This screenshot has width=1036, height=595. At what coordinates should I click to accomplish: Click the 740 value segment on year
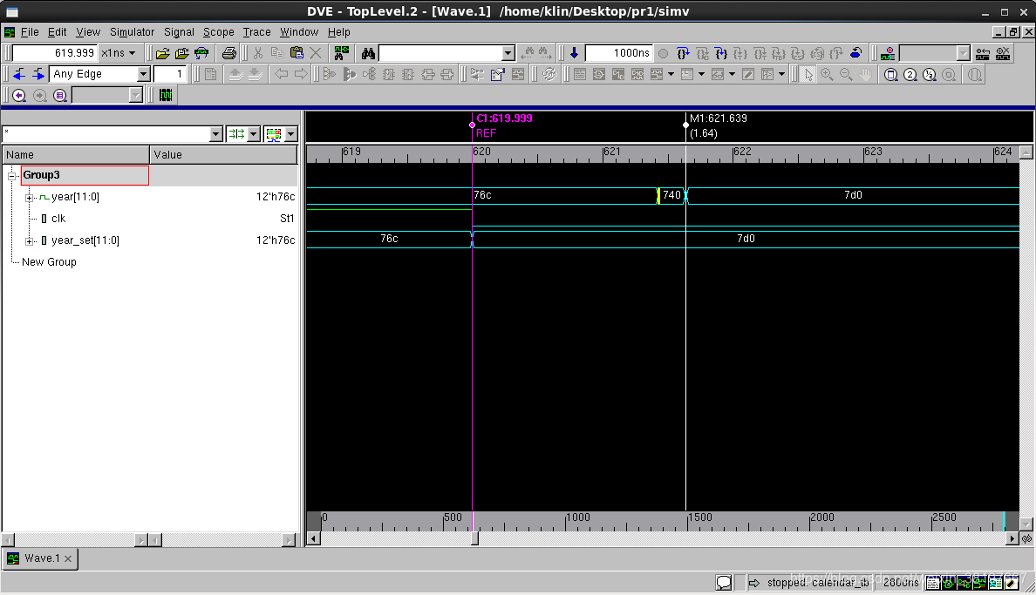point(672,195)
